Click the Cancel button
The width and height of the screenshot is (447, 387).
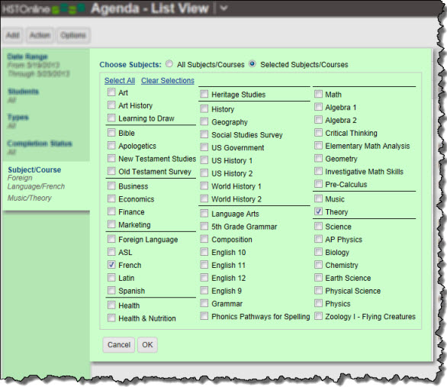point(118,345)
